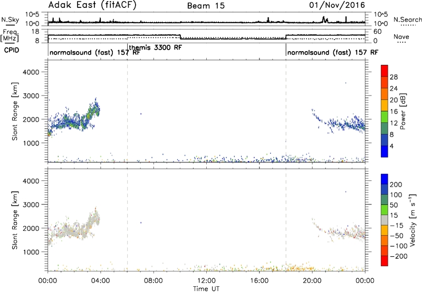Click the '20:00' time tick label

[x=312, y=281]
